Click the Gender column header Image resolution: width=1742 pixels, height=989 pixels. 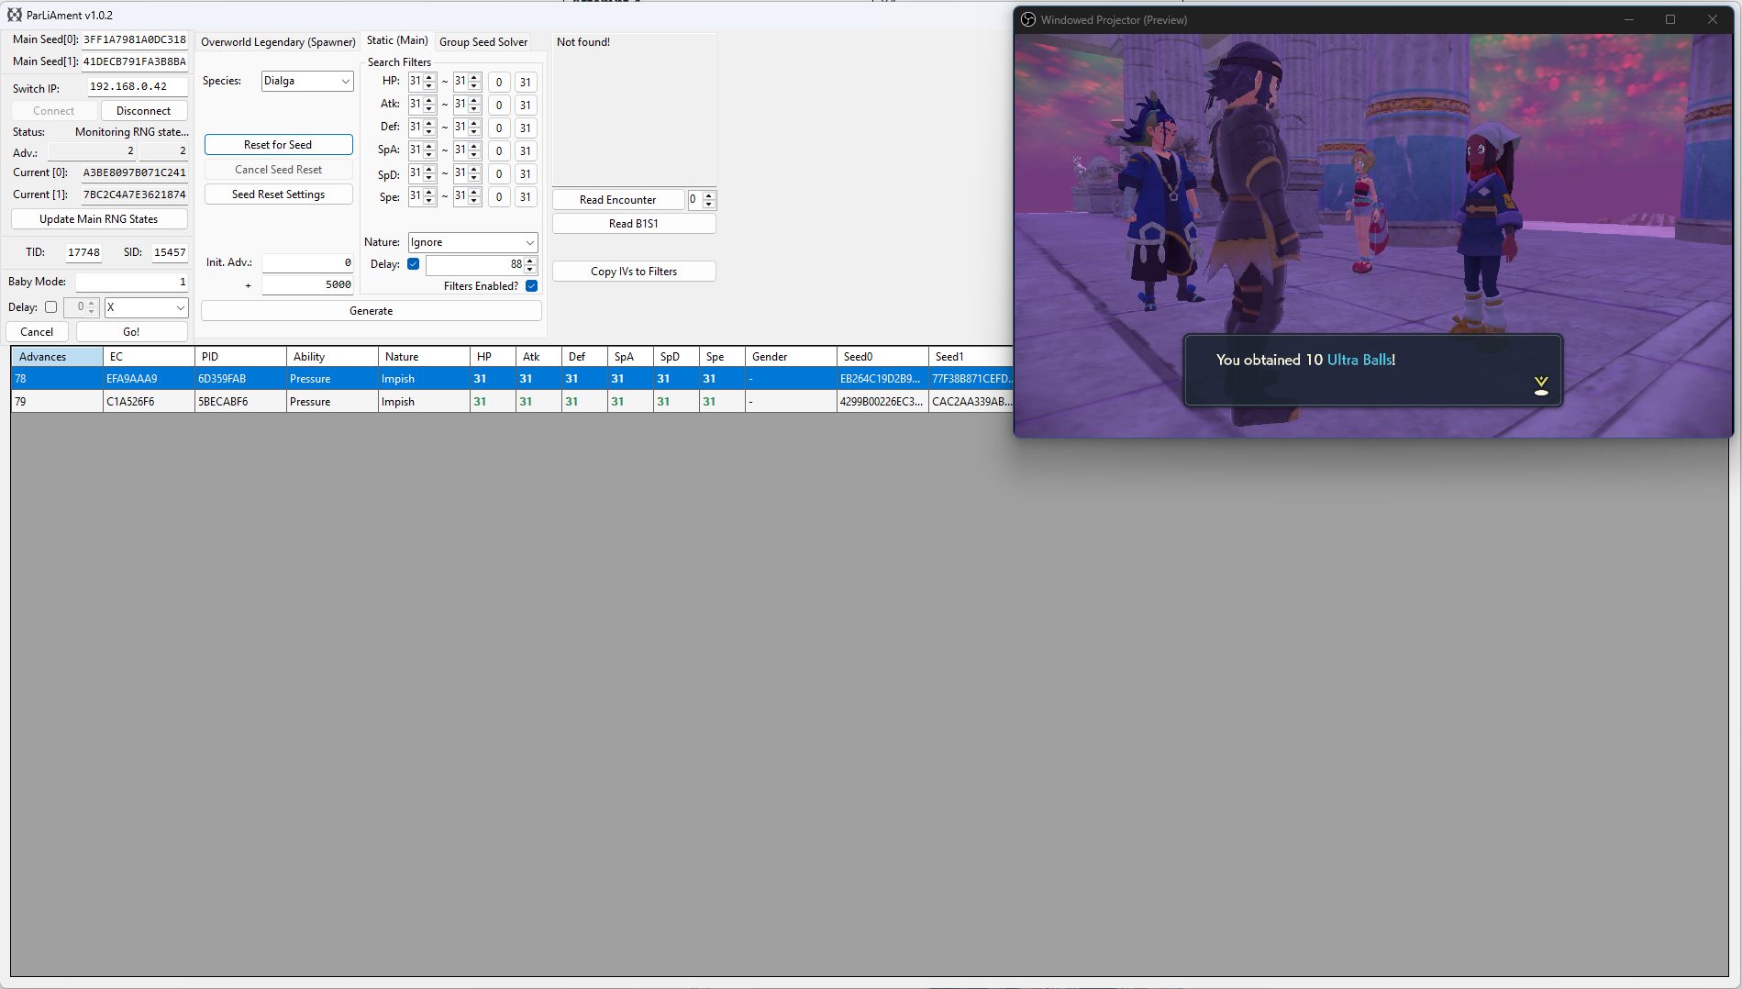791,357
